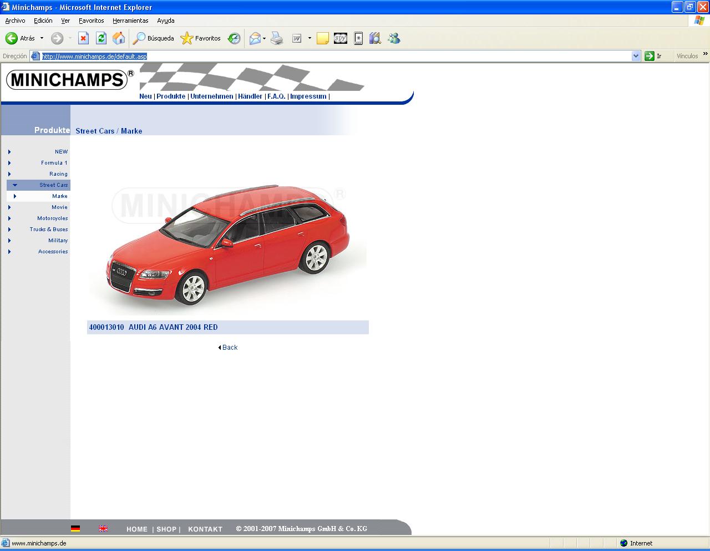Click the handheld device toolbar icon
The width and height of the screenshot is (710, 551).
point(358,38)
